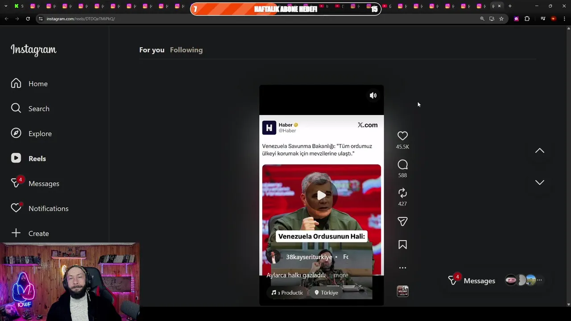Screen dimensions: 571x321
Task: Click the scroll down arrow of the scrollbar
Action: [568, 305]
